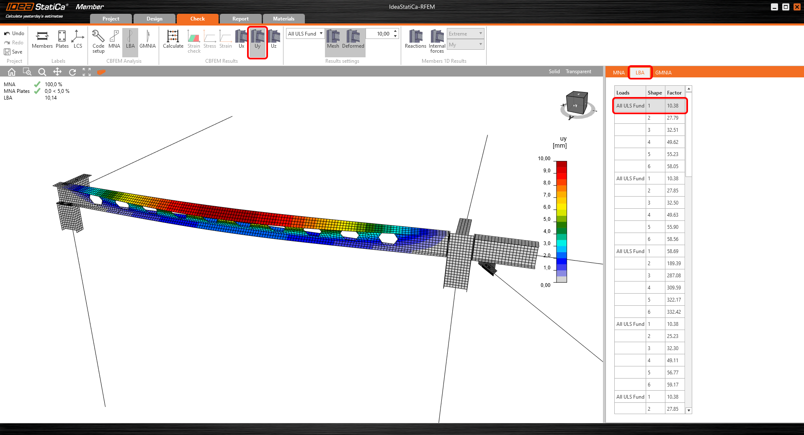Image resolution: width=804 pixels, height=435 pixels.
Task: Show Uz deformation results
Action: coord(273,39)
